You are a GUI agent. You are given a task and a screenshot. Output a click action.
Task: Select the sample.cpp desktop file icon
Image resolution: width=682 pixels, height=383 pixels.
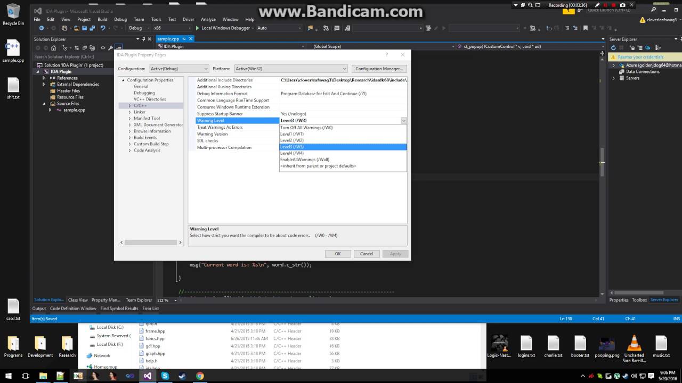click(13, 52)
